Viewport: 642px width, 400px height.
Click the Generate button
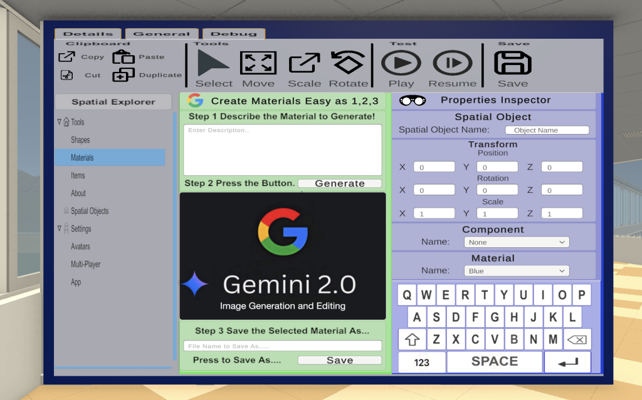coord(340,183)
